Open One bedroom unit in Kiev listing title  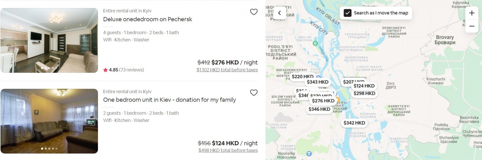click(169, 100)
